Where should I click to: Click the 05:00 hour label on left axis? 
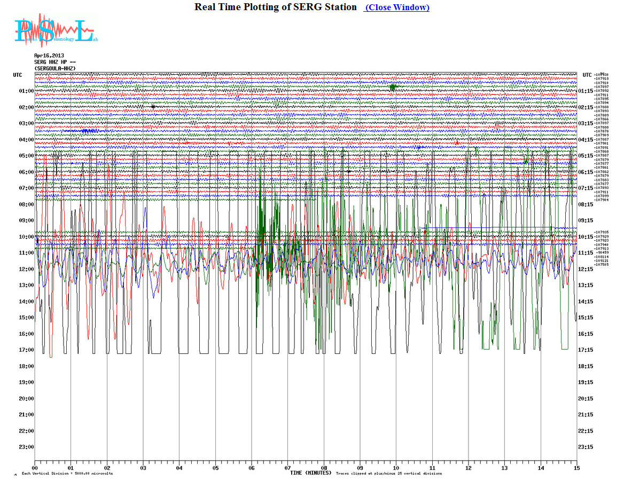click(26, 156)
